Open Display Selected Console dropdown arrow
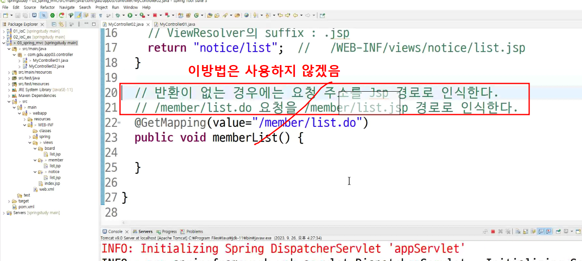The height and width of the screenshot is (261, 582). click(572, 232)
